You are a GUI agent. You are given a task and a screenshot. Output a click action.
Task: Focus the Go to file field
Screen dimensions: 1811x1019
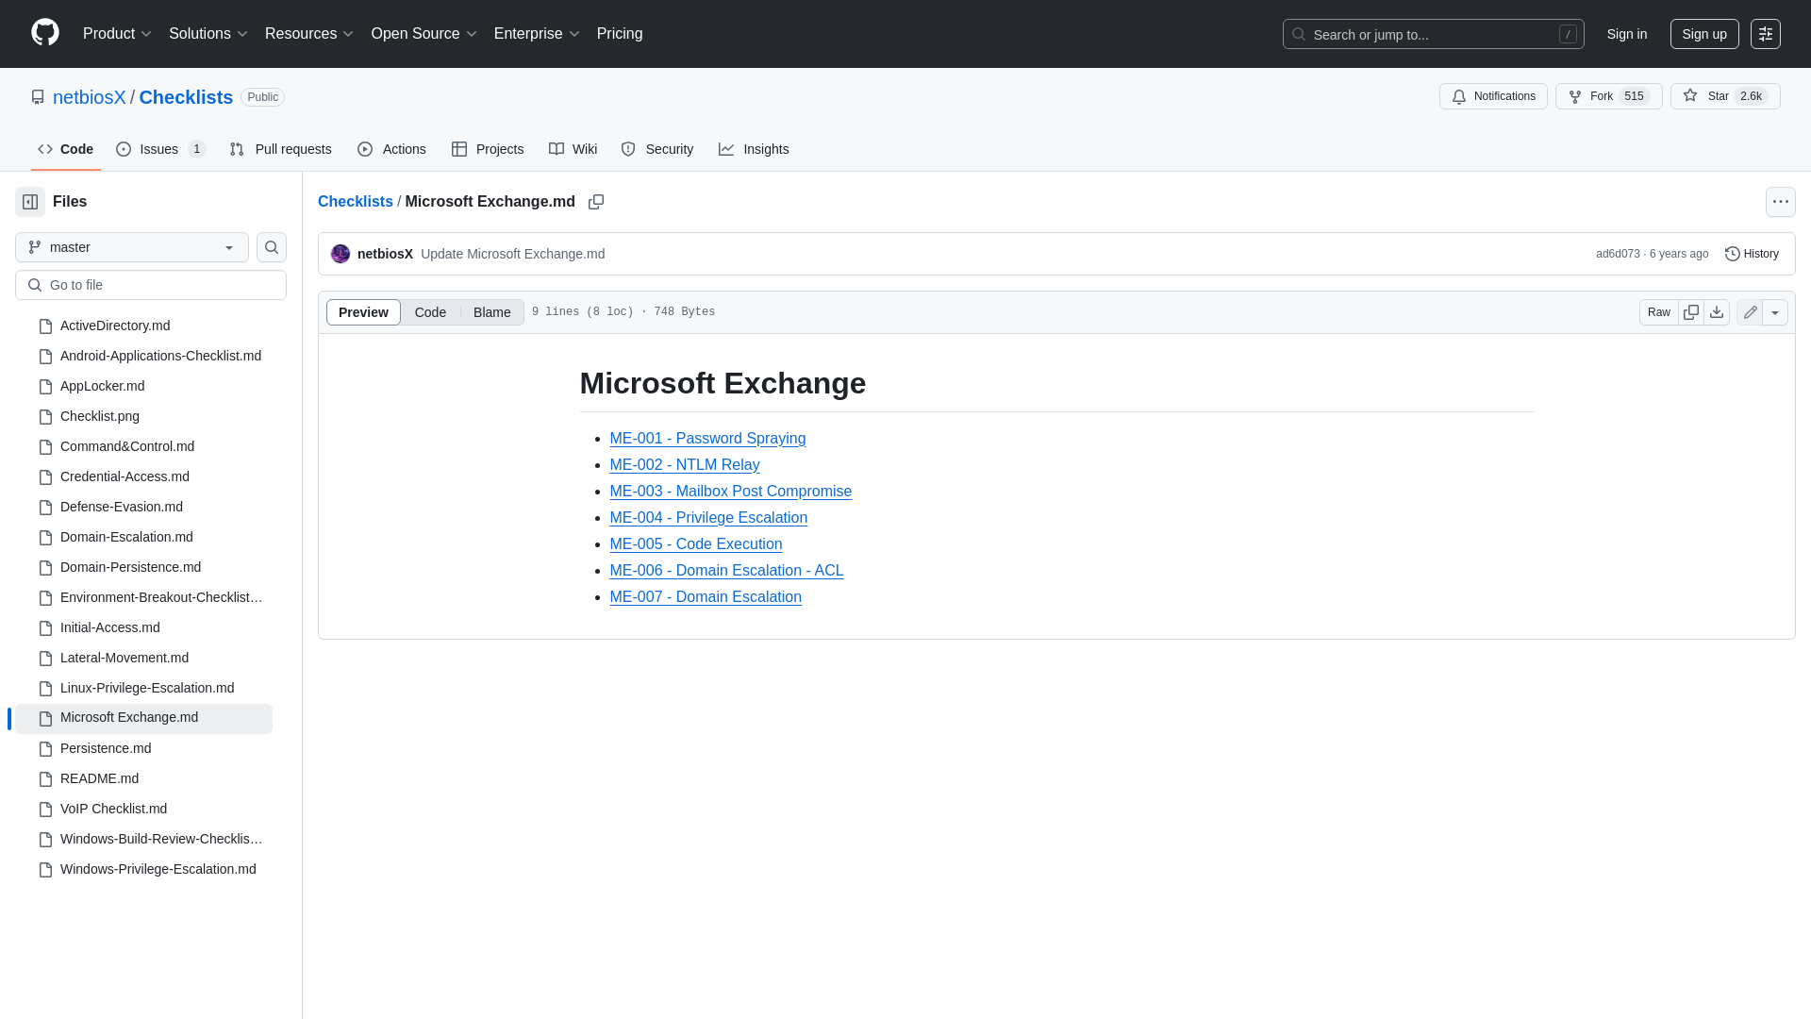[x=151, y=285]
